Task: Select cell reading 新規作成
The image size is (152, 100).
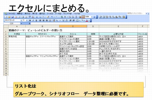Action: pyautogui.click(x=17, y=37)
